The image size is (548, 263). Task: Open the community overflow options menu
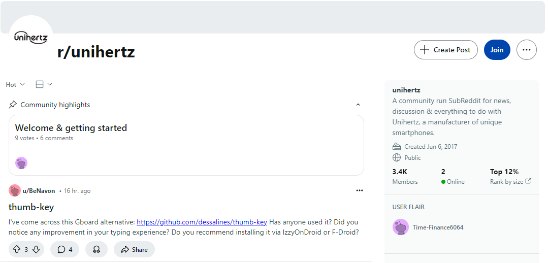pos(526,50)
